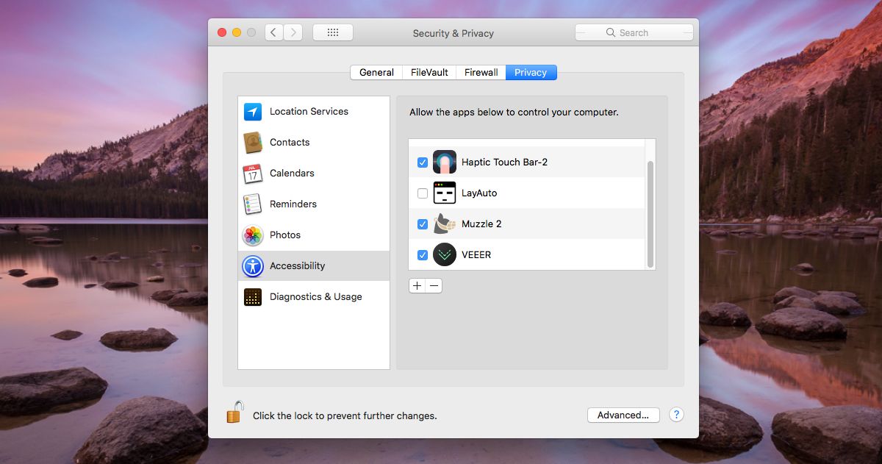Image resolution: width=882 pixels, height=464 pixels.
Task: Select Location Services label in sidebar
Action: coord(309,112)
